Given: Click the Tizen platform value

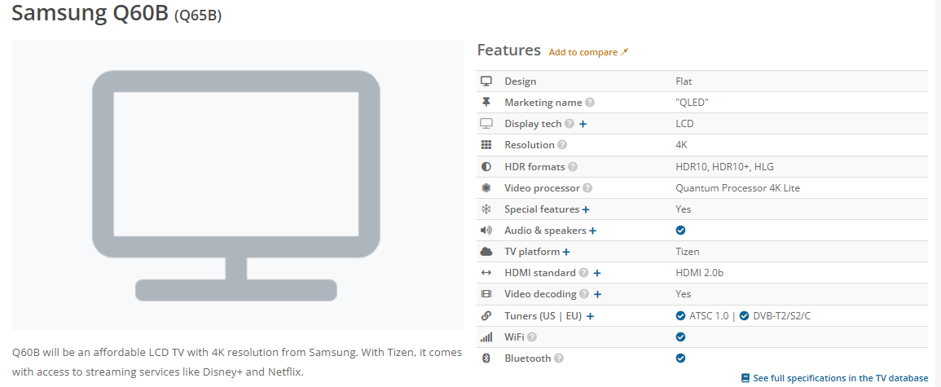Looking at the screenshot, I should pyautogui.click(x=687, y=252).
